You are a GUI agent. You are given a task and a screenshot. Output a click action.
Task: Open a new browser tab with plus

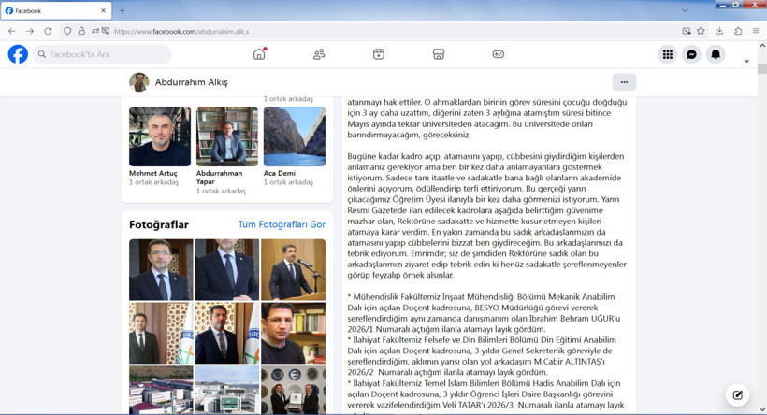pyautogui.click(x=123, y=10)
